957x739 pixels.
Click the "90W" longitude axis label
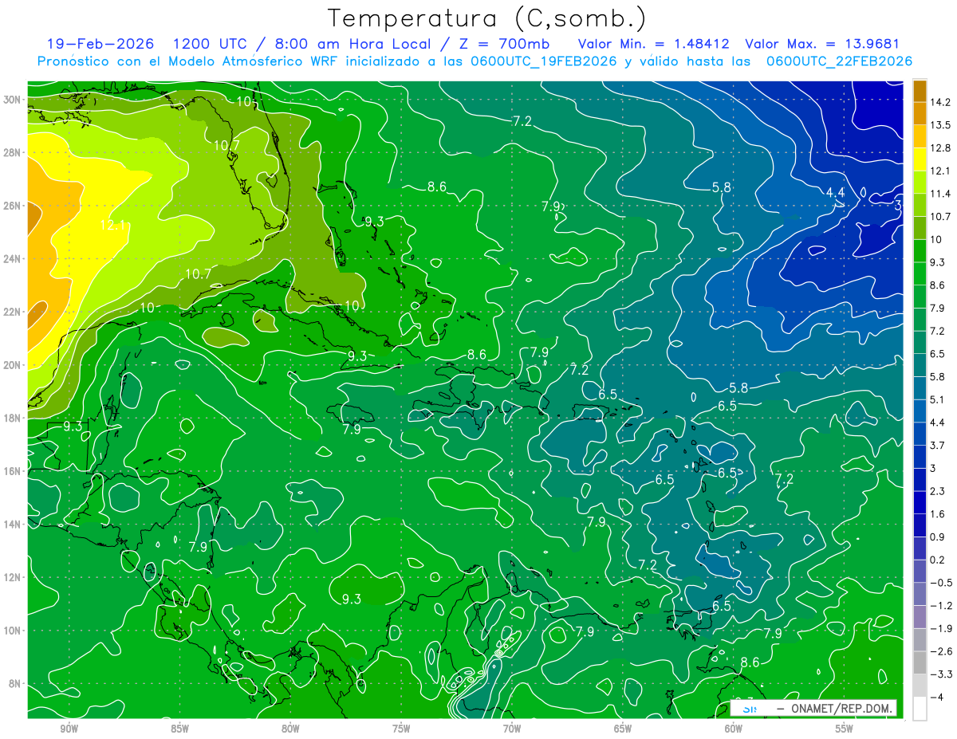click(x=69, y=727)
